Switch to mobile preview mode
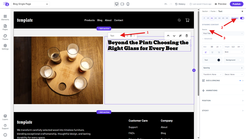 tap(128, 4)
